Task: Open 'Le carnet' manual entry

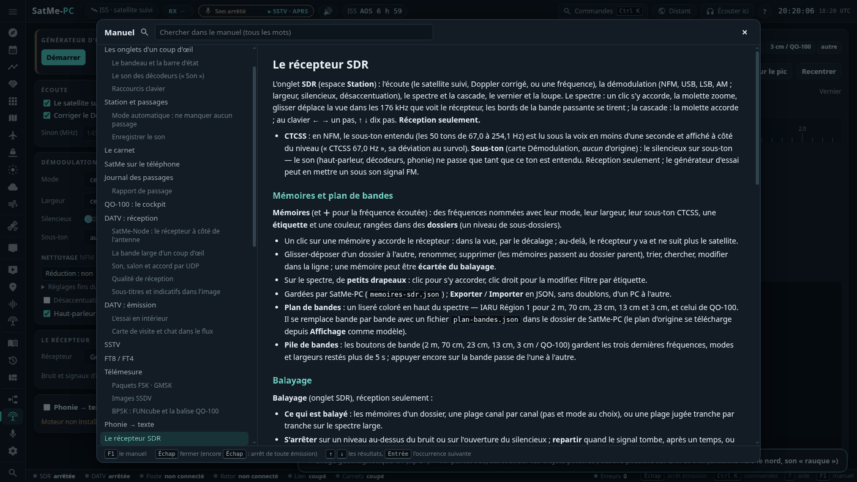Action: point(119,150)
